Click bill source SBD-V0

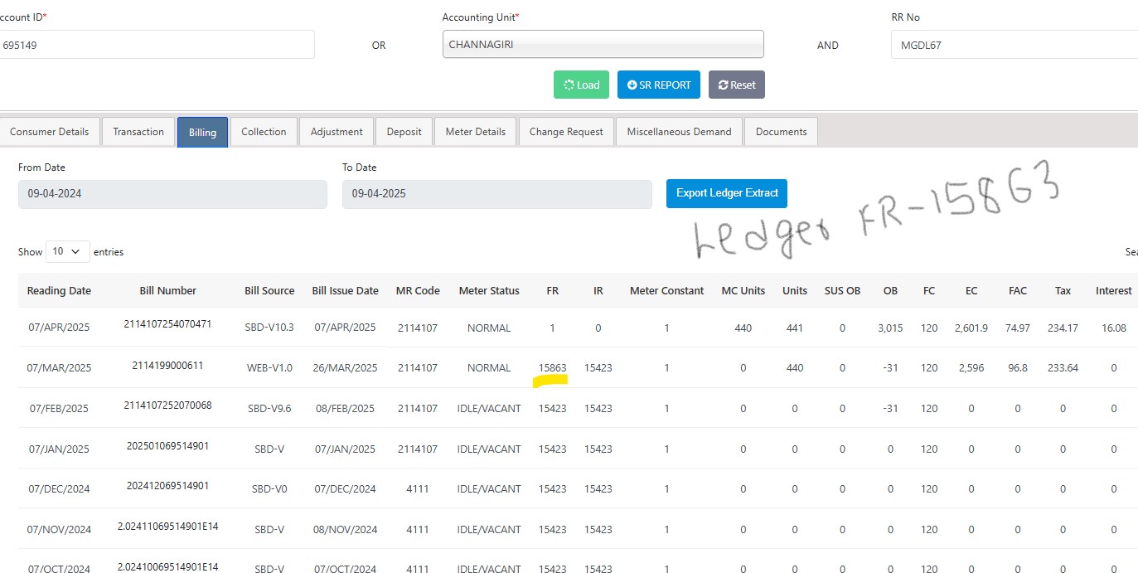269,489
